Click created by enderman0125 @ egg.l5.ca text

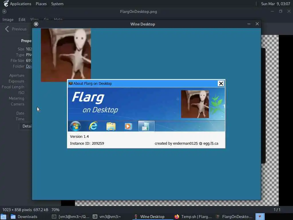(187, 144)
